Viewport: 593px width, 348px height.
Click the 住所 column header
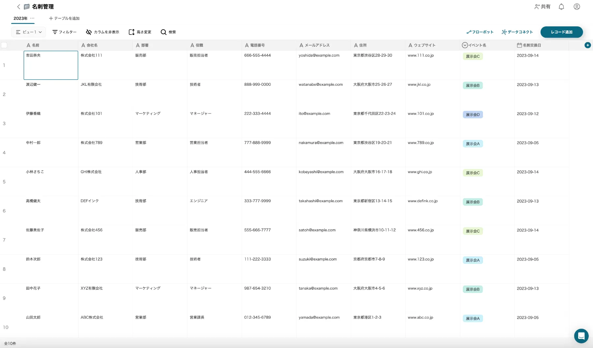378,45
